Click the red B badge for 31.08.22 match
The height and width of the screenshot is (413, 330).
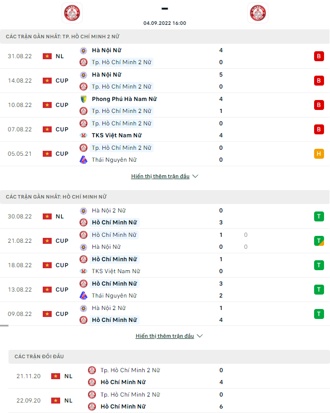319,56
